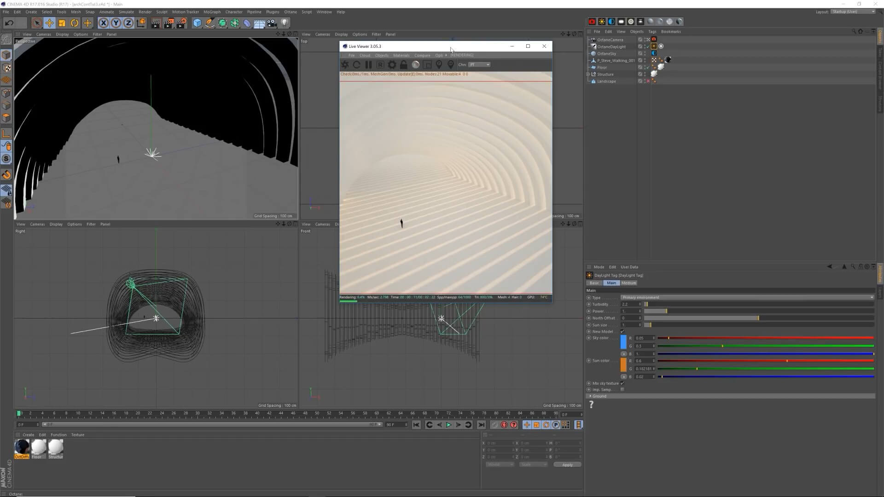The width and height of the screenshot is (884, 497).
Task: Toggle the New Model checkbox
Action: point(622,331)
